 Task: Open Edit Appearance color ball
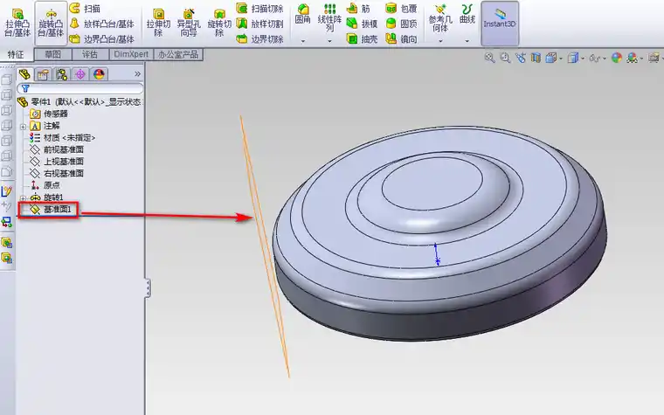(617, 58)
